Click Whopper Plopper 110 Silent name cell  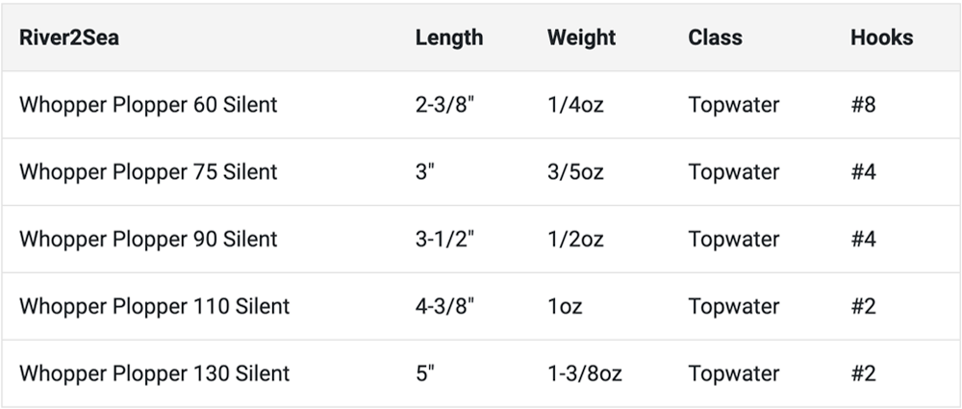154,306
